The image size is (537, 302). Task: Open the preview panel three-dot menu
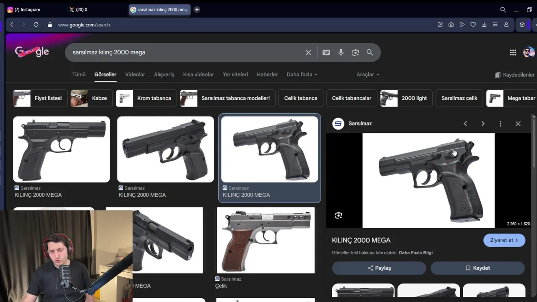click(500, 124)
